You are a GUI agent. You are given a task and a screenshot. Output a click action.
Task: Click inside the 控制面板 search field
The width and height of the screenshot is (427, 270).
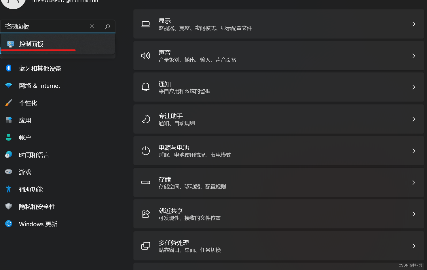coord(43,27)
